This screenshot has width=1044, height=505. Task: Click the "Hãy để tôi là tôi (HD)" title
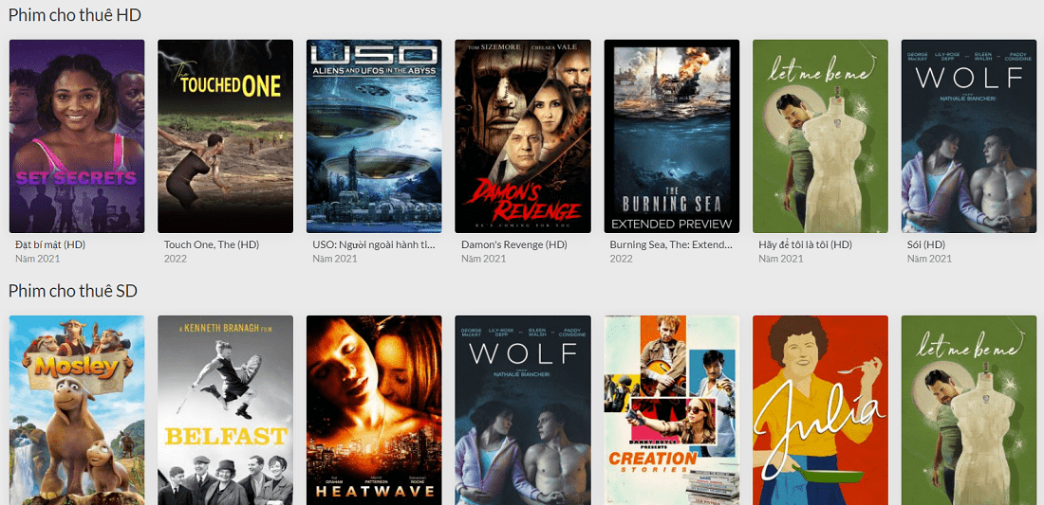tap(805, 244)
